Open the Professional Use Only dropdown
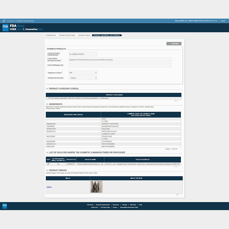Screen dimensions: 229x229 point(83,78)
